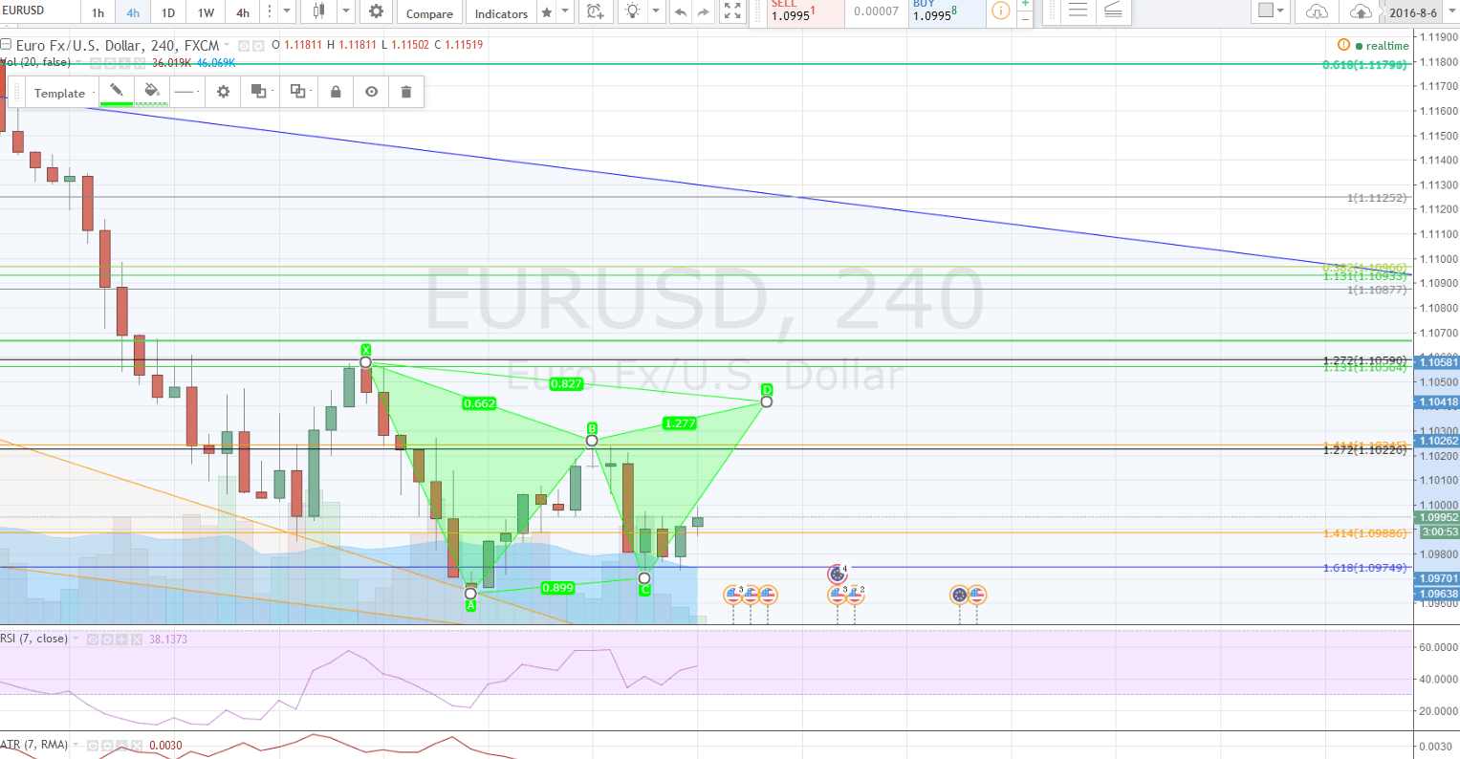Viewport: 1460px width, 759px height.
Task: Click the orange trade info icon
Action: coord(1000,11)
